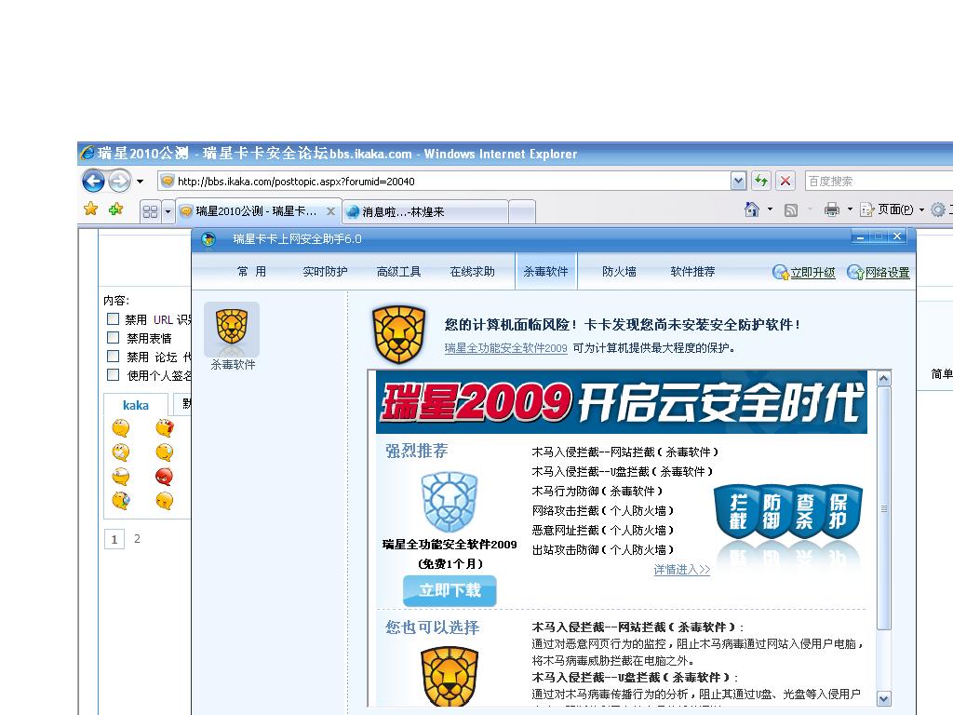Click the 立即下载 download button
Image resolution: width=953 pixels, height=715 pixels.
tap(450, 590)
